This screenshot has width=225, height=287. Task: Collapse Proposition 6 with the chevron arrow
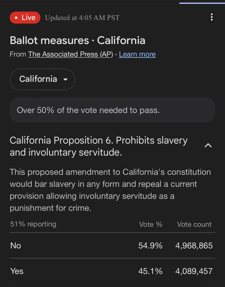pyautogui.click(x=208, y=146)
